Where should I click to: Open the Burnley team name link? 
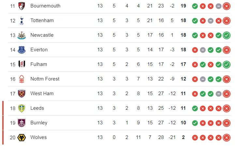pyautogui.click(x=39, y=123)
